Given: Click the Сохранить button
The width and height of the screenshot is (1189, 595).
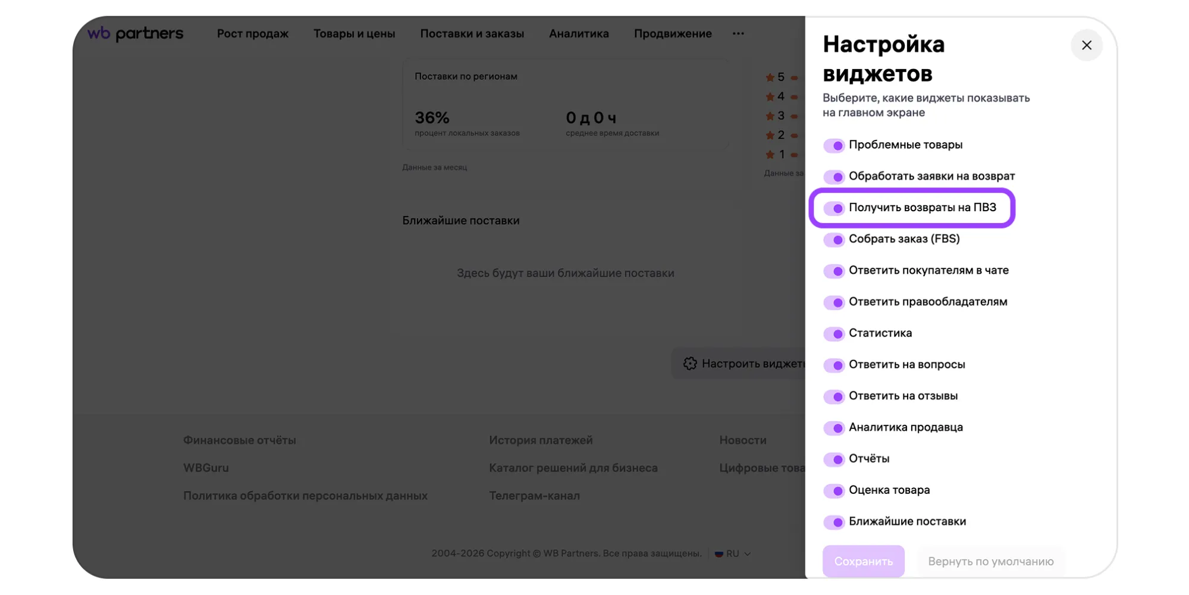Looking at the screenshot, I should [863, 561].
